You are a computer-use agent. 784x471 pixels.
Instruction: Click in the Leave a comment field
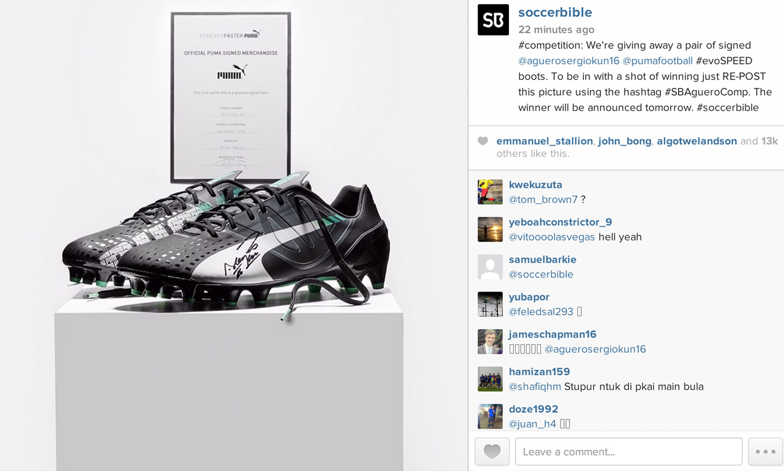628,452
